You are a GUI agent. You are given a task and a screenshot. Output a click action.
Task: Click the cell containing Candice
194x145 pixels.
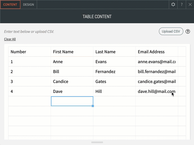pos(72,82)
